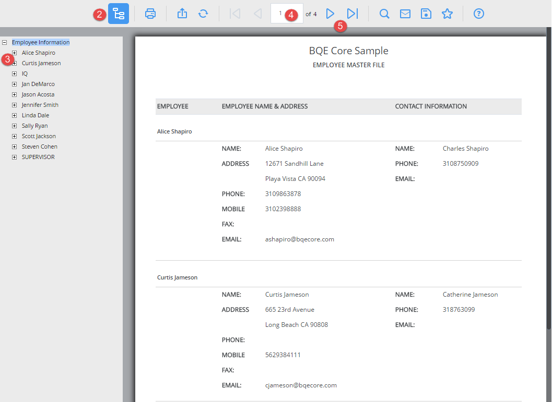This screenshot has width=552, height=402.
Task: Open the export report icon
Action: click(182, 14)
